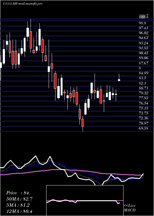Click the 73.75 price axis label

[144, 113]
